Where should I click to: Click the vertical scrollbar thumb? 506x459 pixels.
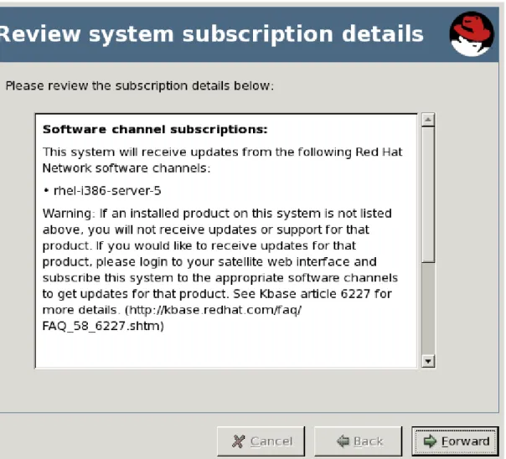pyautogui.click(x=428, y=194)
